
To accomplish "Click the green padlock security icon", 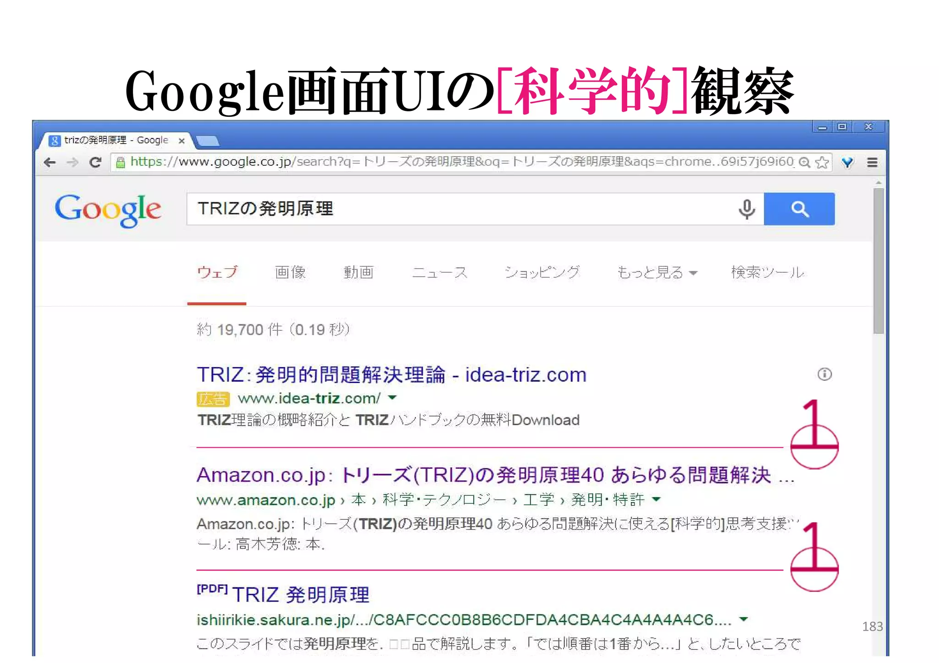I will (x=120, y=162).
